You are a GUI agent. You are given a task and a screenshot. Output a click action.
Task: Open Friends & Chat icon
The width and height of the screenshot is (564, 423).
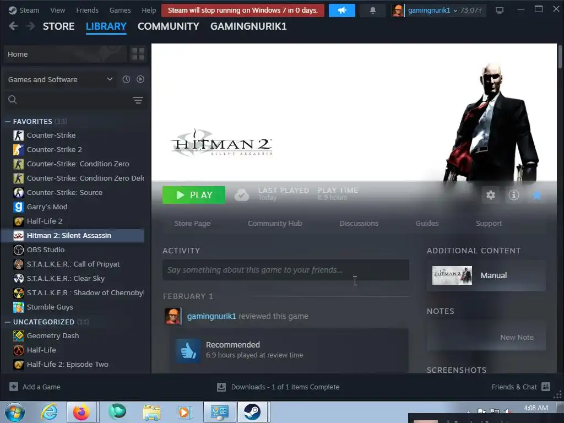[546, 387]
